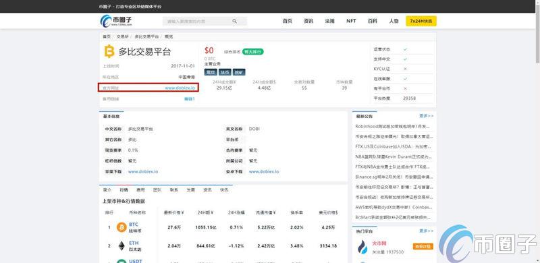
Task: Open the Binance.sg headline
Action: click(394, 177)
